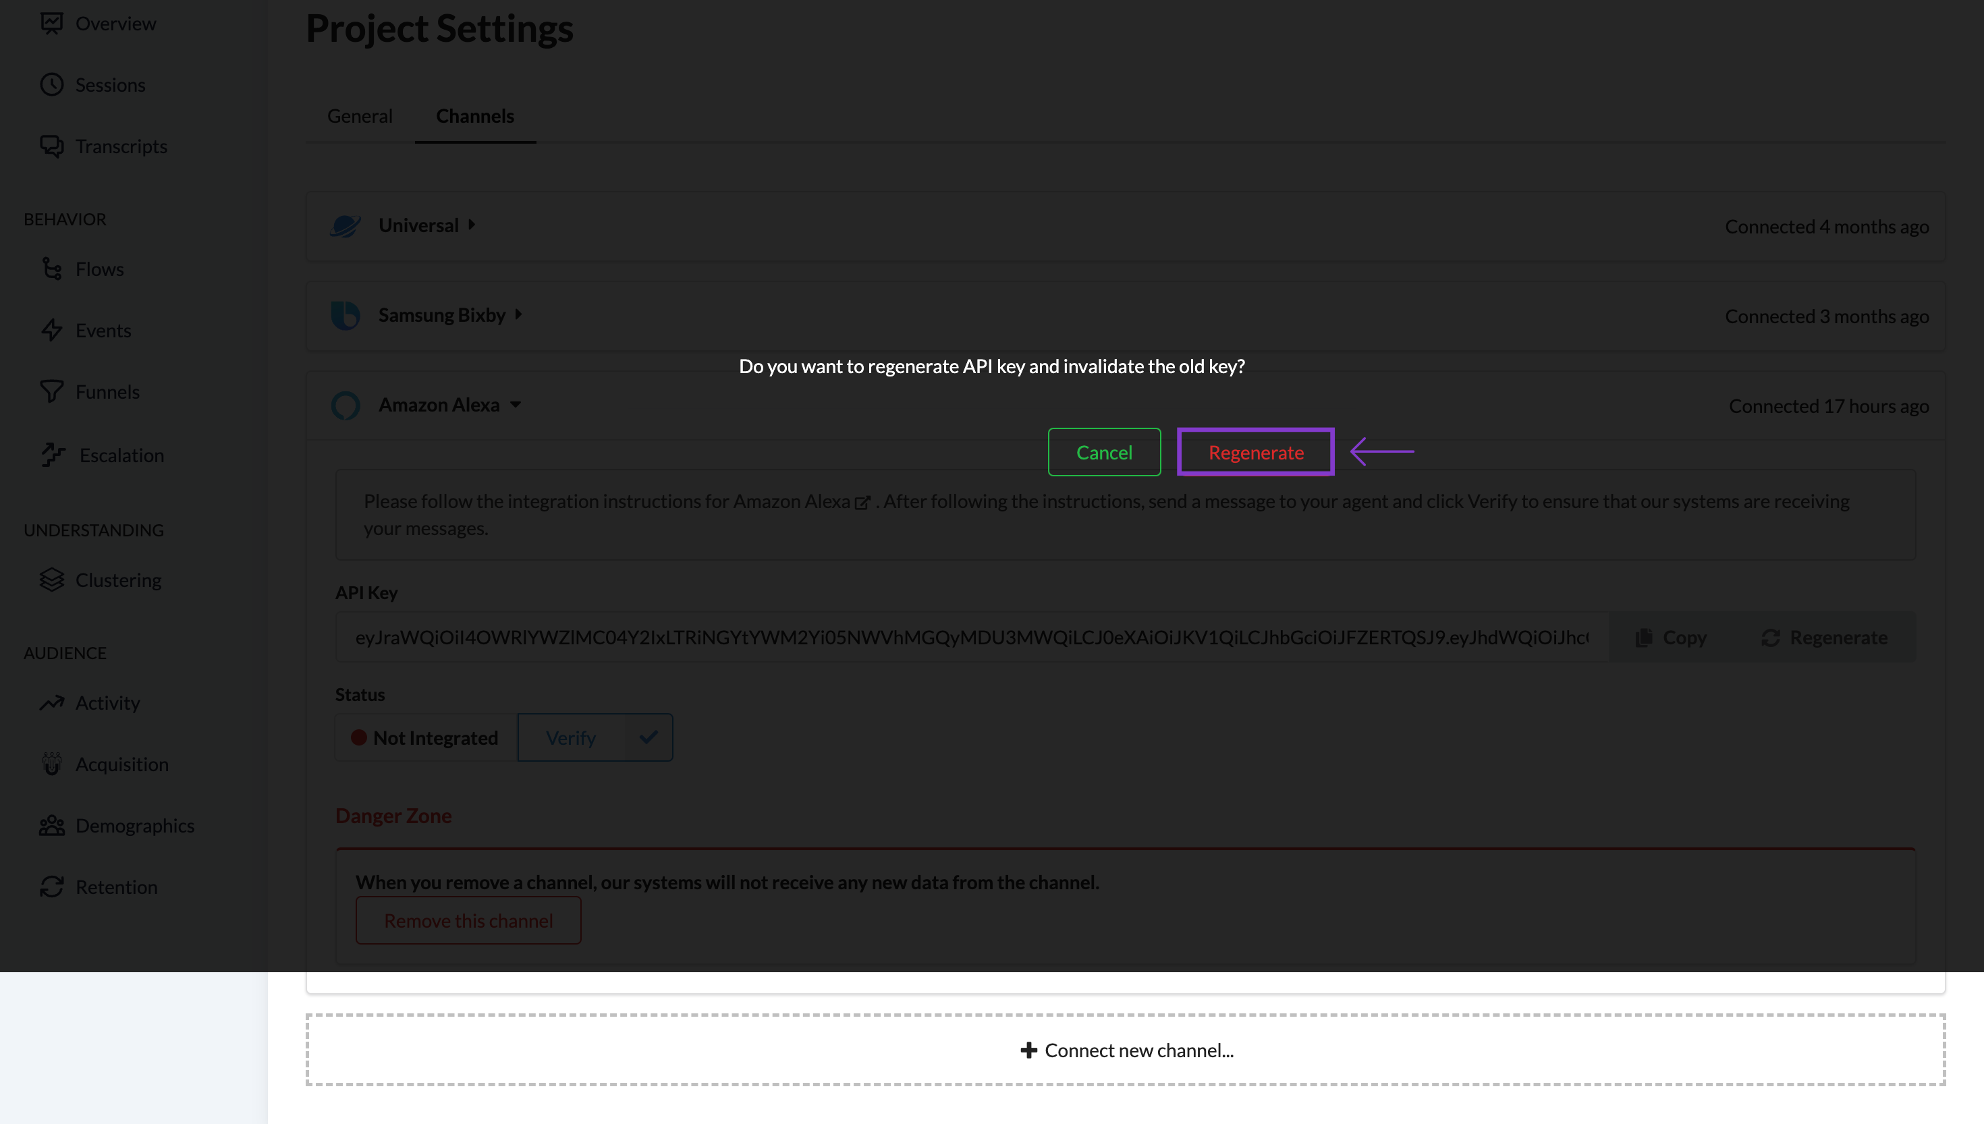The width and height of the screenshot is (1984, 1124).
Task: Switch to the General tab
Action: pyautogui.click(x=360, y=116)
